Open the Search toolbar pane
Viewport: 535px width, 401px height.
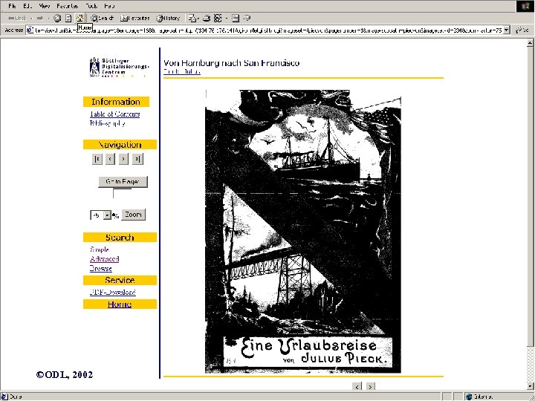[x=102, y=18]
